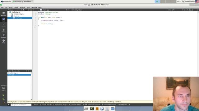This screenshot has height=111, width=199.
Task: Open the Compile Output pane
Action: click(x=75, y=105)
